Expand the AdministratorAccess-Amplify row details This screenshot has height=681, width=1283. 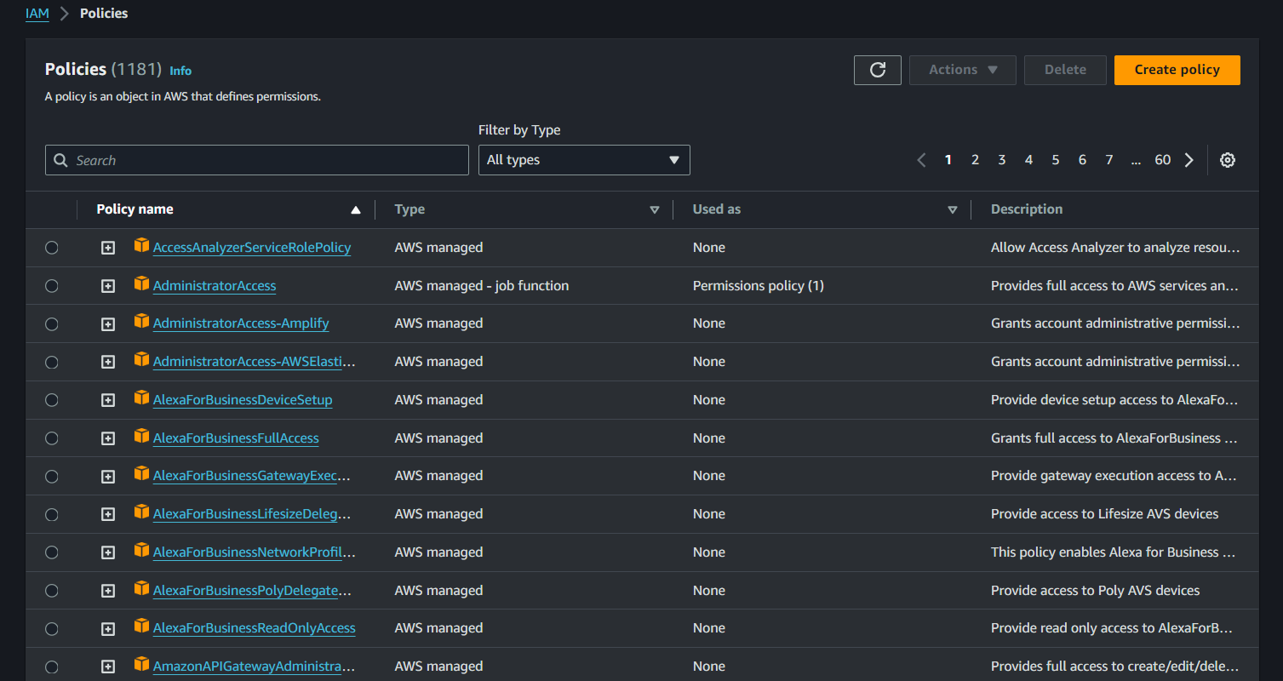point(108,323)
